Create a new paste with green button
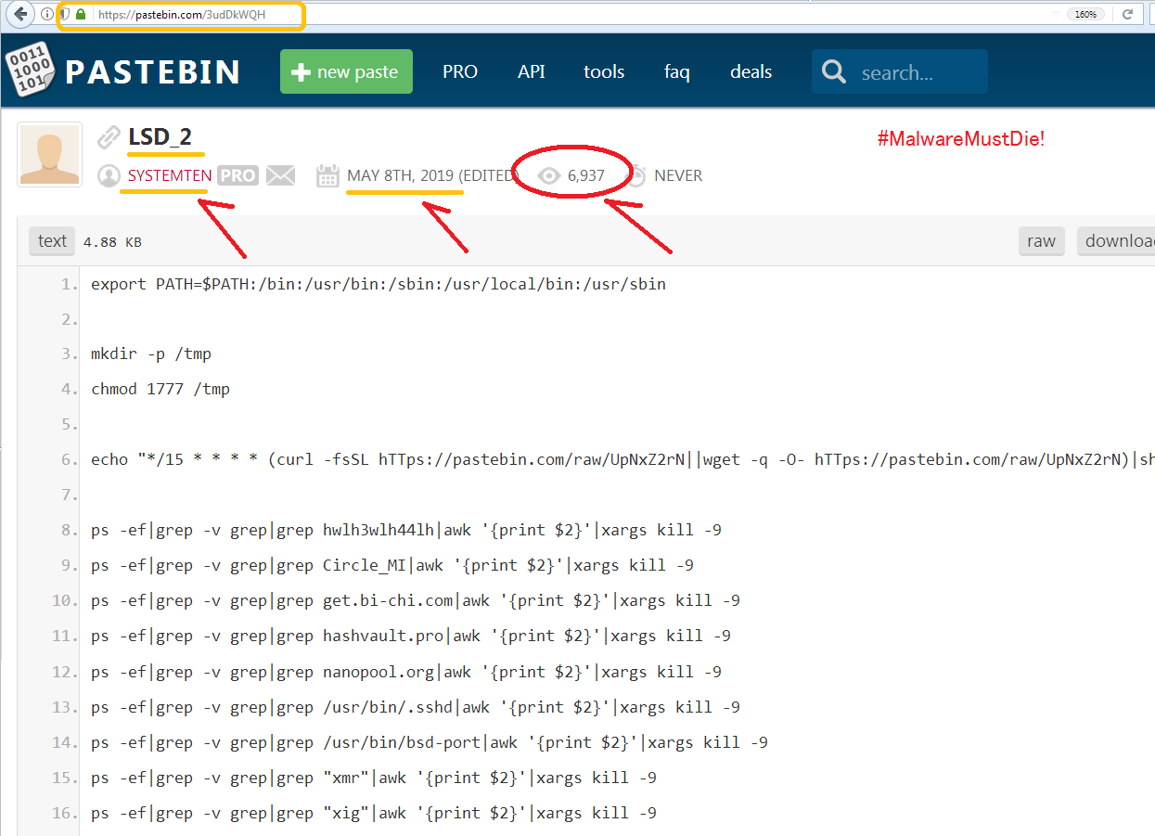Image resolution: width=1155 pixels, height=836 pixels. pyautogui.click(x=346, y=71)
